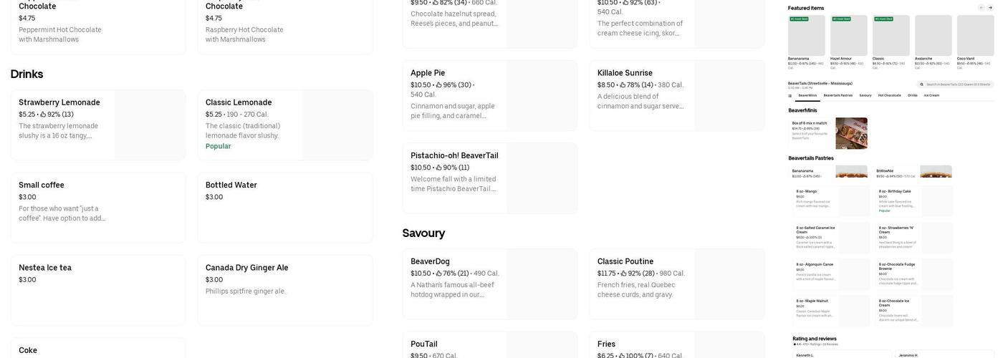Open the menu list icon beside BeaverMinis tab
The image size is (1003, 358).
point(790,95)
